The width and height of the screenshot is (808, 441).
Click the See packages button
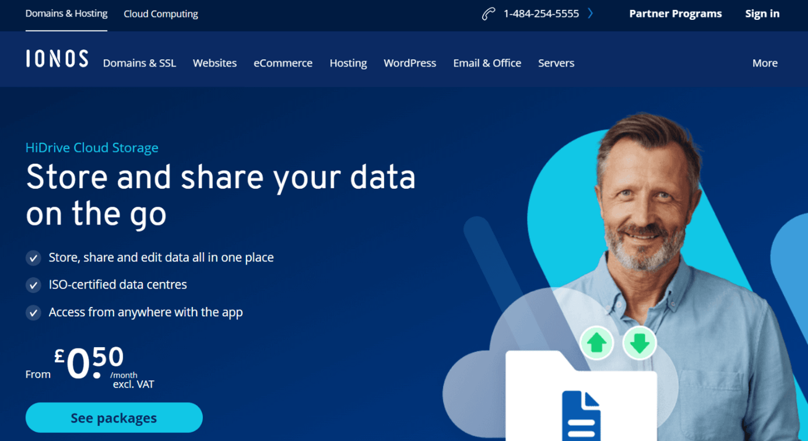(x=114, y=418)
